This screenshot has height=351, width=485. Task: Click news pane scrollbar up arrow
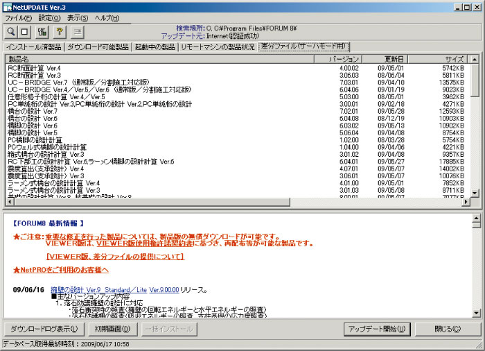point(477,218)
